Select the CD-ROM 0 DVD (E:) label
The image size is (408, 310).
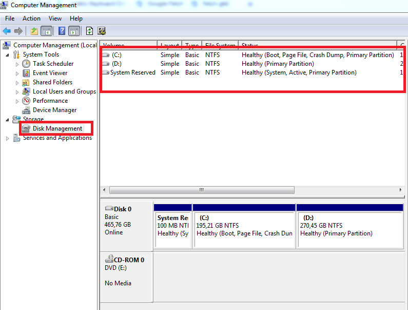126,277
